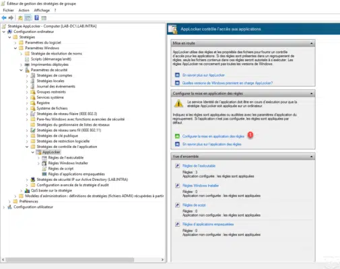Click the shortcut icon beside Règles de script overview
340x269 pixels.
(x=177, y=205)
